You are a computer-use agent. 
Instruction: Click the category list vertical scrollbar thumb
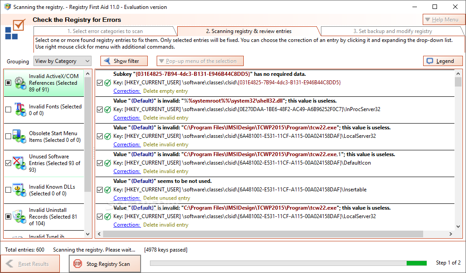click(x=87, y=135)
